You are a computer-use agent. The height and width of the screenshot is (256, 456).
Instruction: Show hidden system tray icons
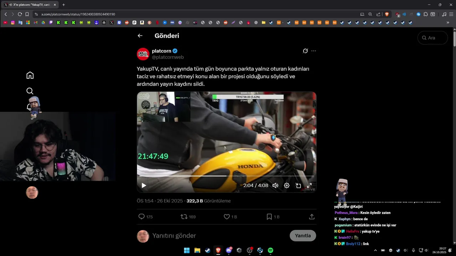pyautogui.click(x=375, y=250)
